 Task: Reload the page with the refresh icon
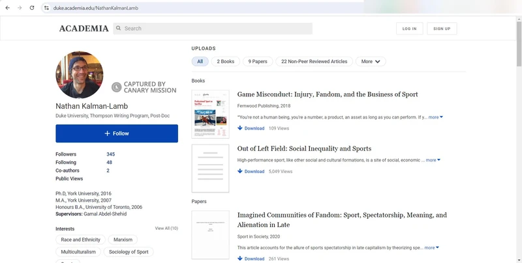[x=31, y=8]
